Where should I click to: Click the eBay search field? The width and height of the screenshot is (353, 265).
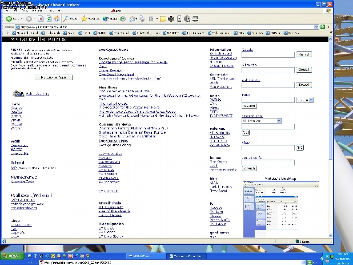pyautogui.click(x=268, y=147)
